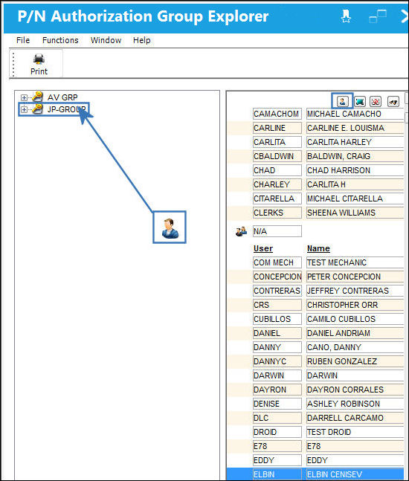Click the pin favorite icon in title bar
The width and height of the screenshot is (409, 481).
point(346,16)
